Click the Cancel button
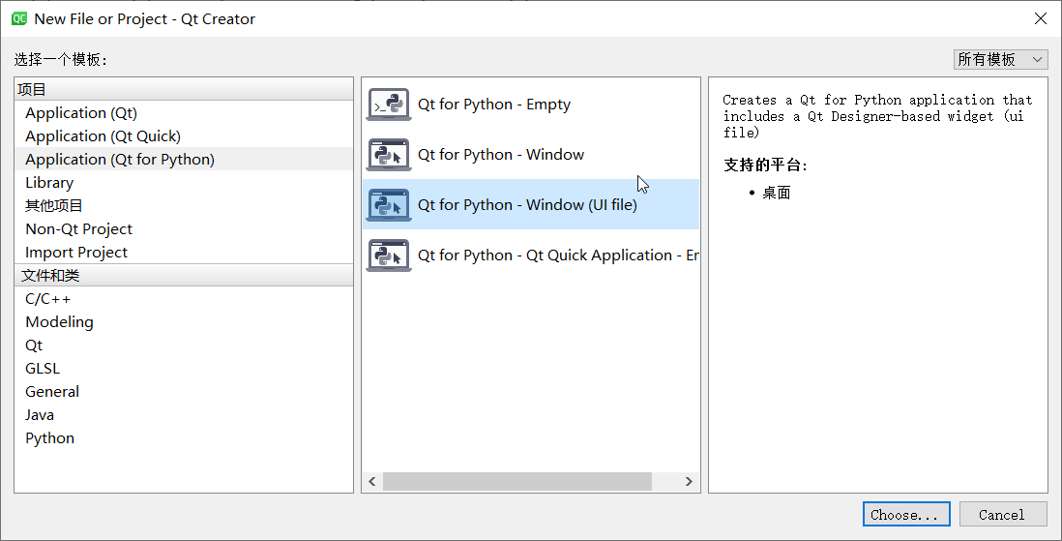 (1002, 515)
